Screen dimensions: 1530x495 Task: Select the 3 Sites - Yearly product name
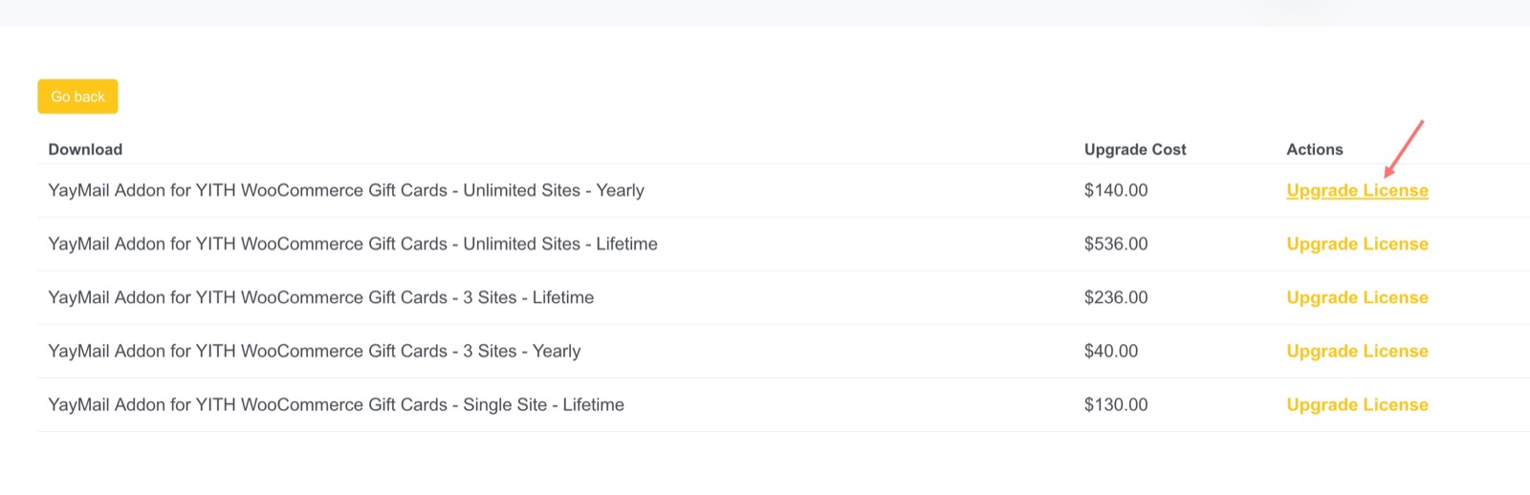click(x=315, y=351)
